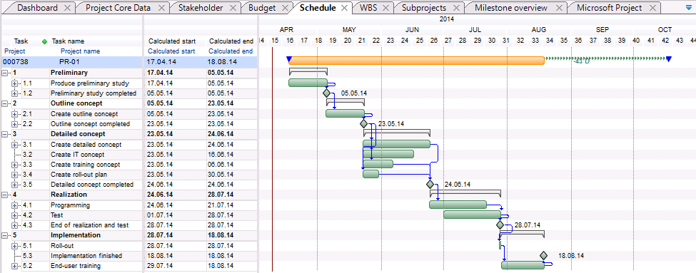Click the Calculated end column header
The width and height of the screenshot is (696, 273).
(231, 41)
